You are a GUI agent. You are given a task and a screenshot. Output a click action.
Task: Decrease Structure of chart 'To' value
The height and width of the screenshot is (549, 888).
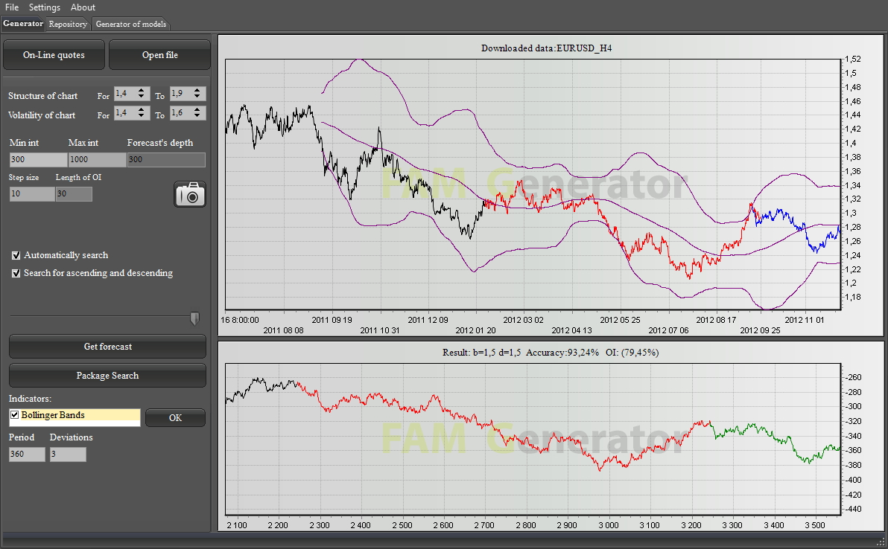pyautogui.click(x=197, y=97)
